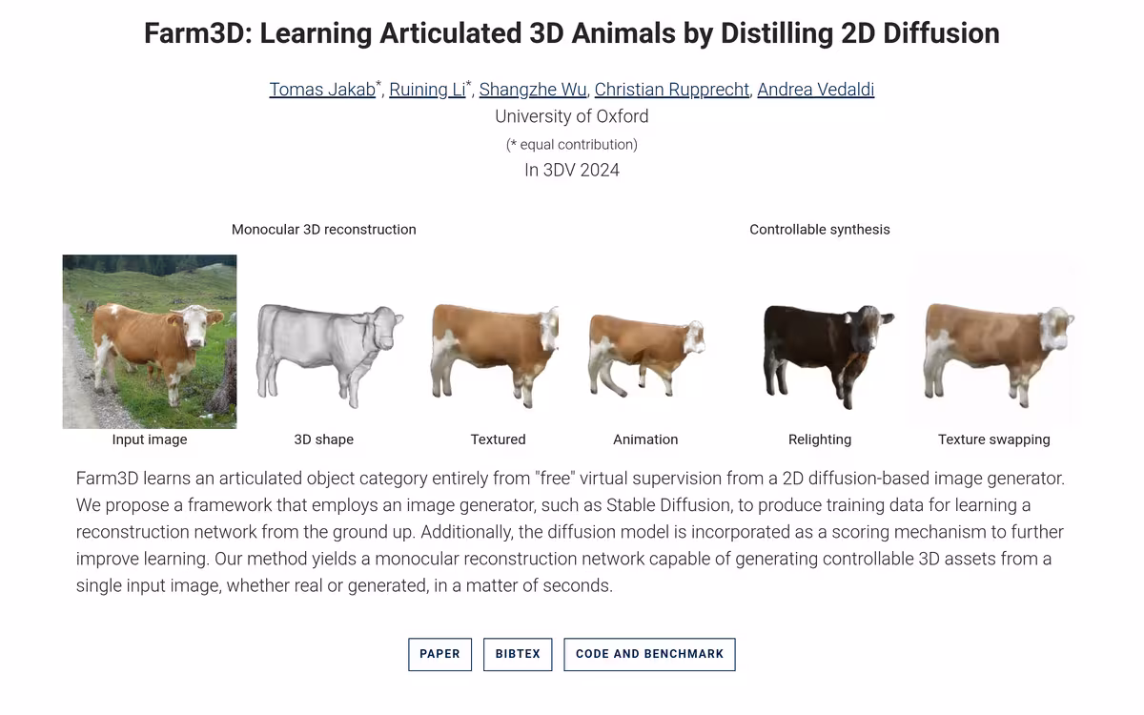Open the CODE AND BENCHMARK button

pos(649,654)
